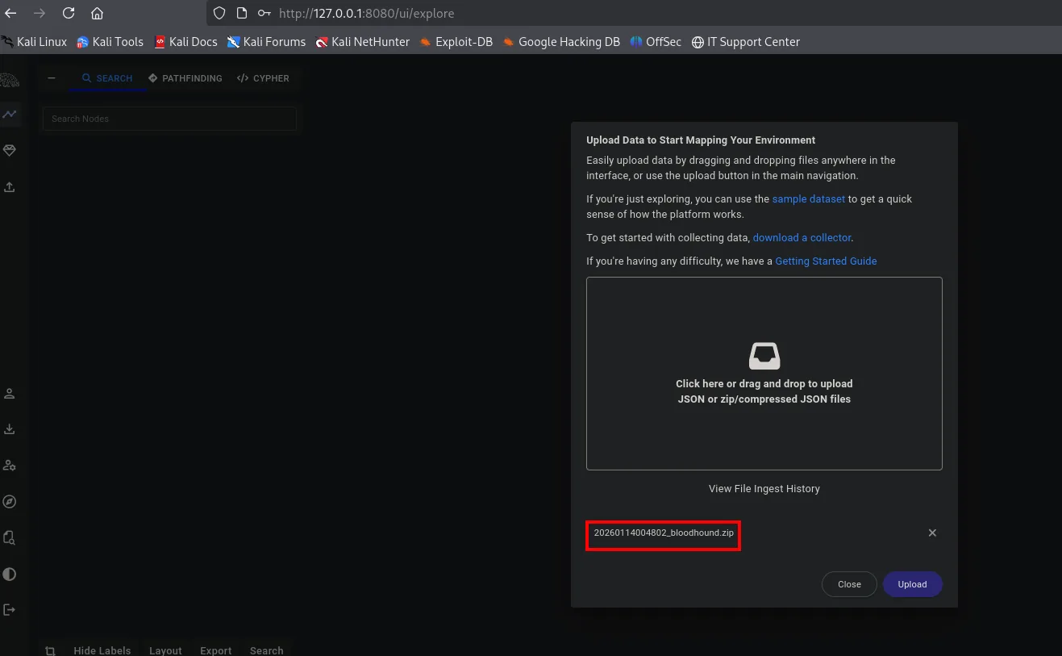Image resolution: width=1062 pixels, height=656 pixels.
Task: Open the user profile icon in sidebar
Action: click(10, 394)
